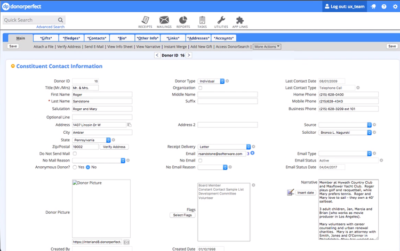Switch to the Gifts tab

point(46,38)
